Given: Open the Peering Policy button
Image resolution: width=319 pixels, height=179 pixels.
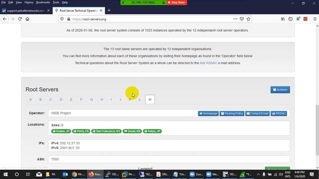Looking at the screenshot, I should coord(232,113).
